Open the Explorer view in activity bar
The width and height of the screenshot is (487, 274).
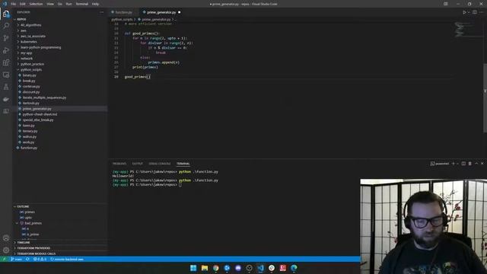6,14
